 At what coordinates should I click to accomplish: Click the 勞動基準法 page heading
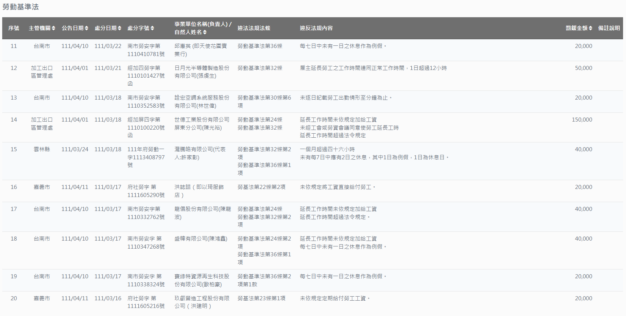coord(21,7)
